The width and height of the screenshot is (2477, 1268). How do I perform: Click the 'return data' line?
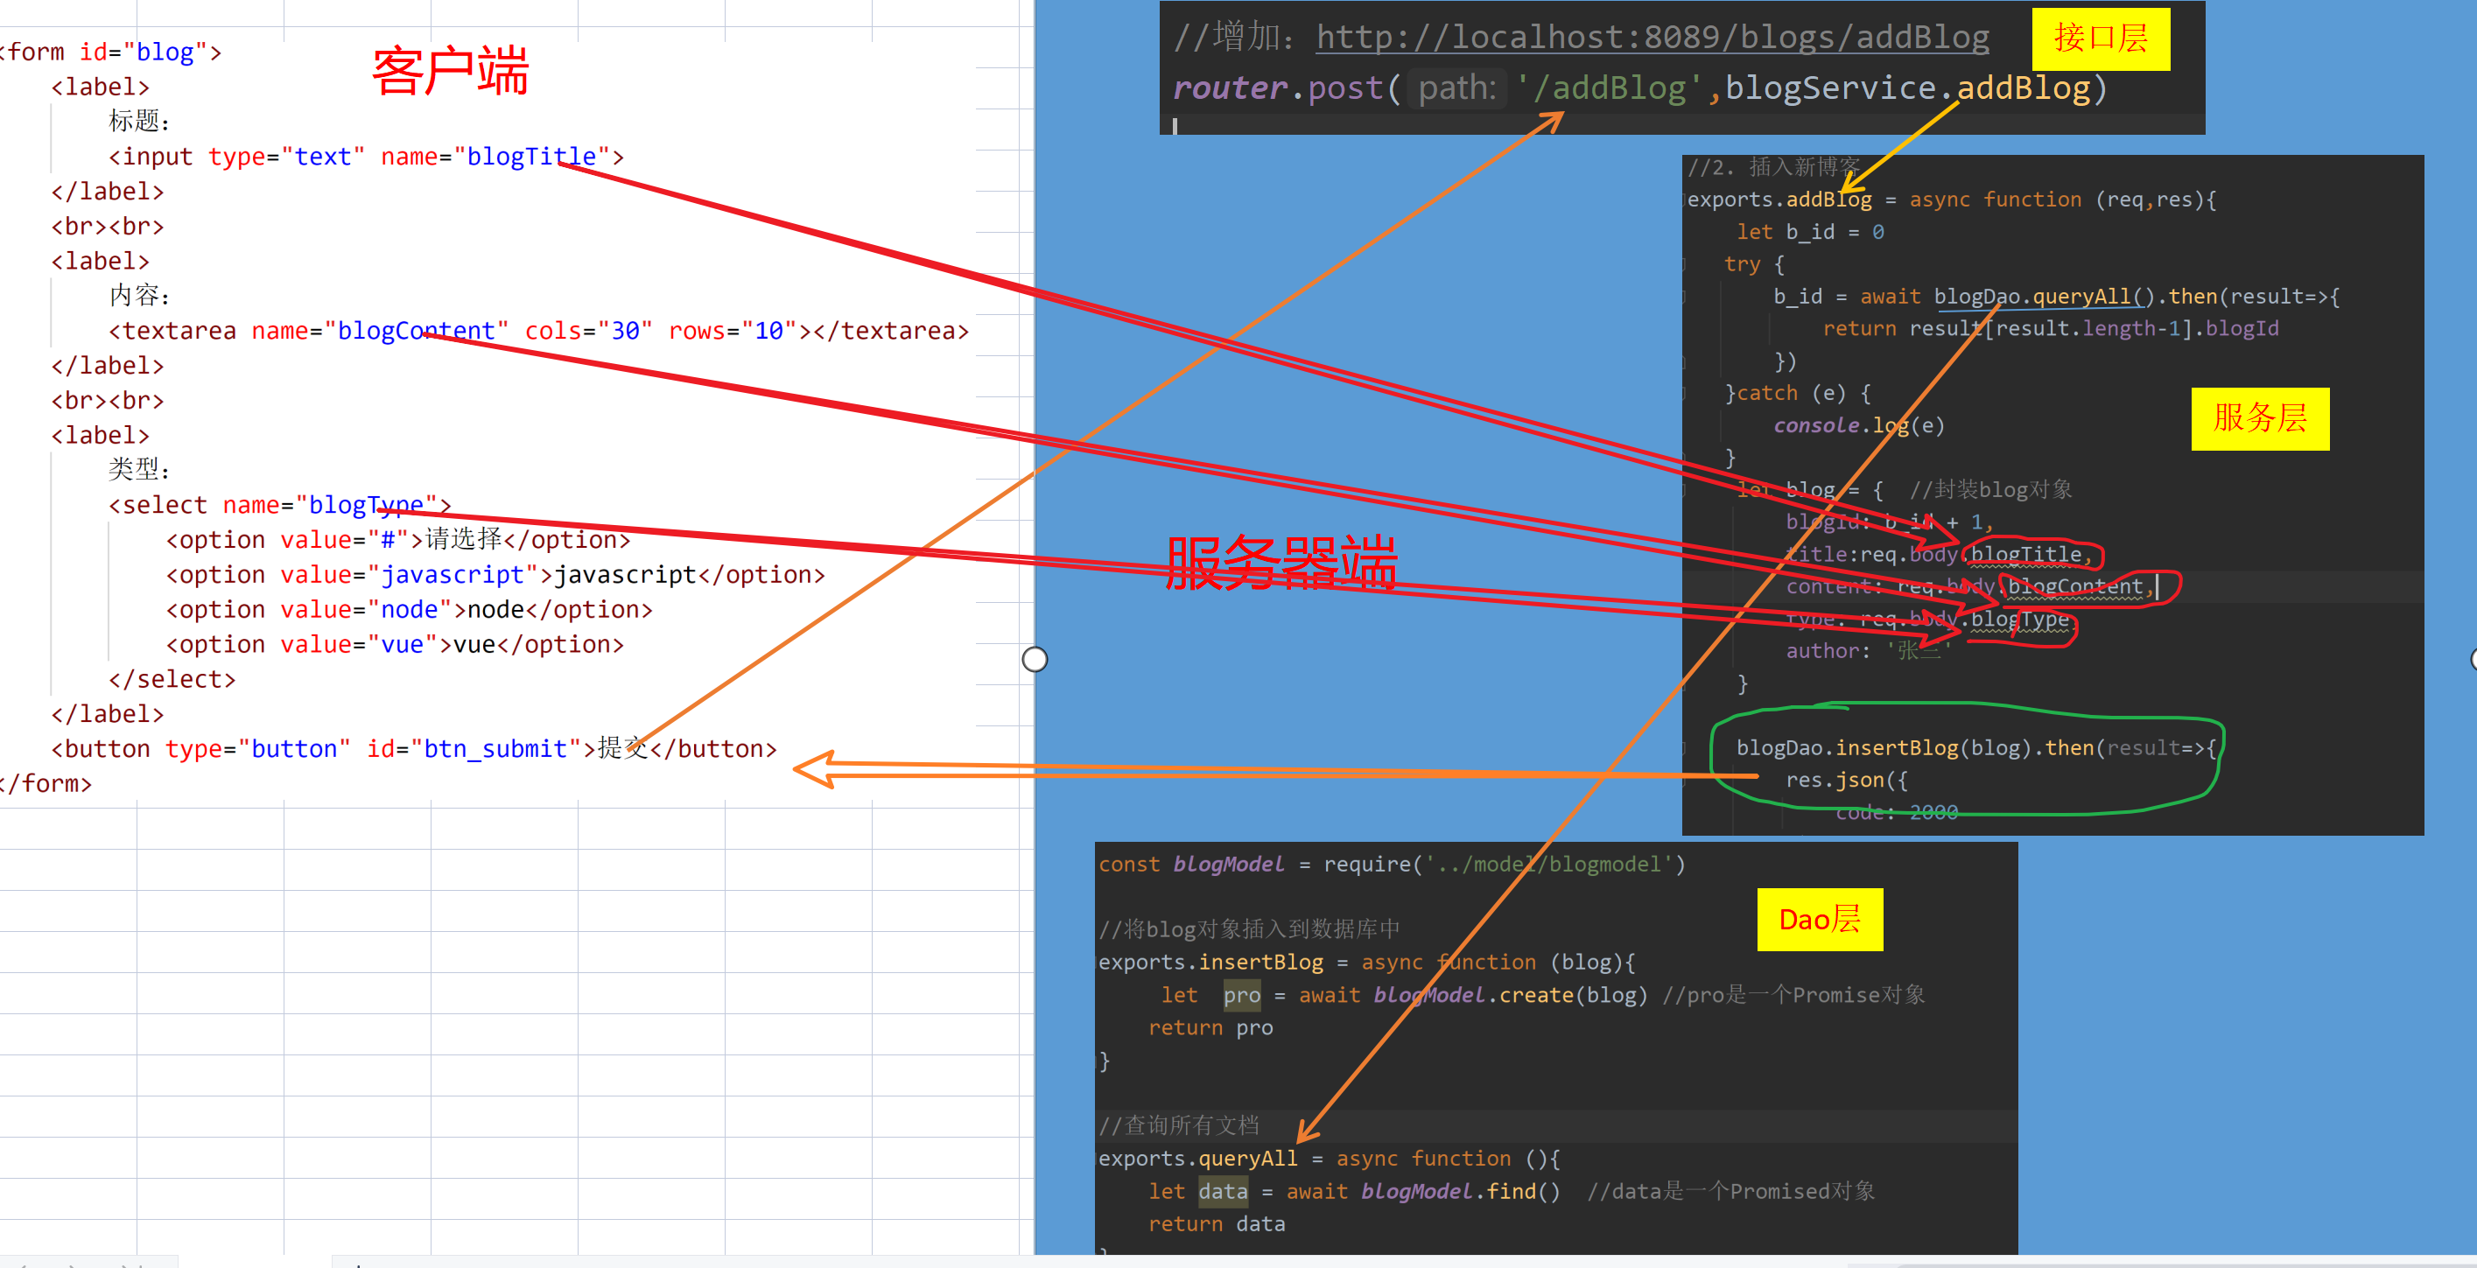tap(1217, 1223)
